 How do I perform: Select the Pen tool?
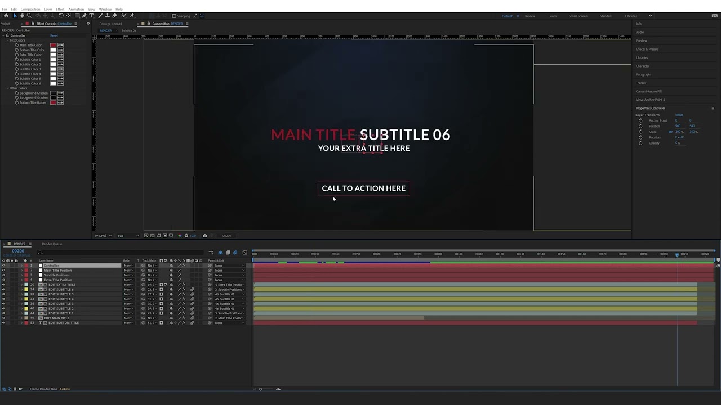point(84,16)
